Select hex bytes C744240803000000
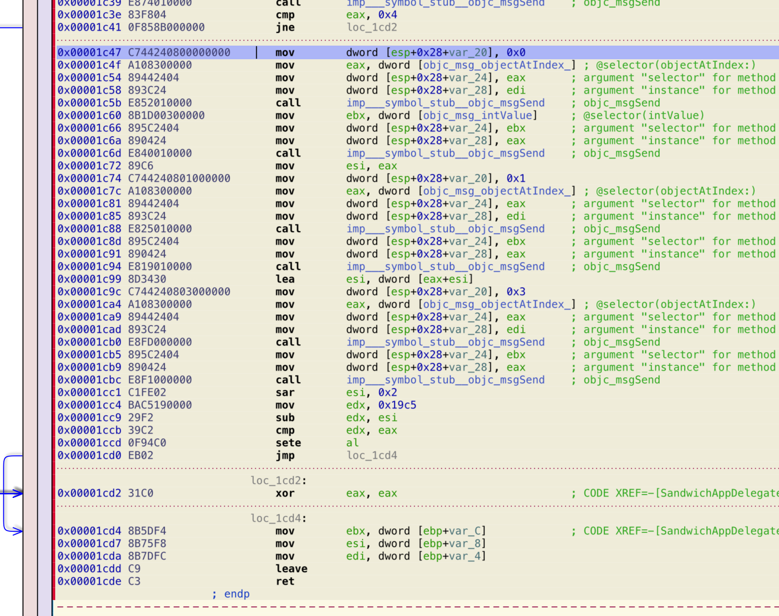This screenshot has height=616, width=779. point(179,292)
